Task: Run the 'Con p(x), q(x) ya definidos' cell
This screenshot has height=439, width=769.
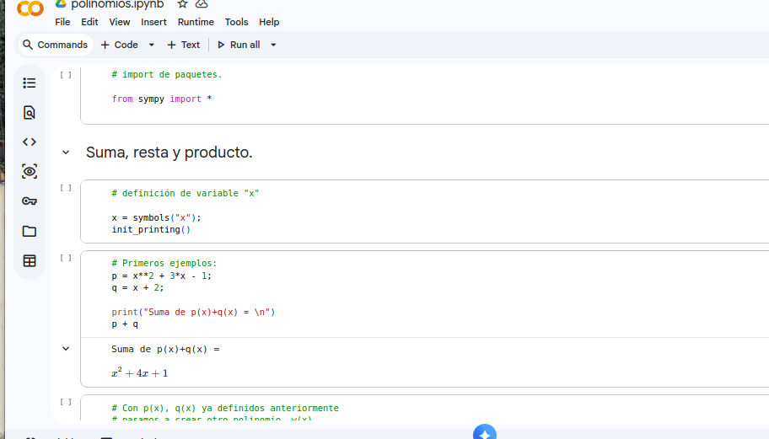Action: [66, 402]
